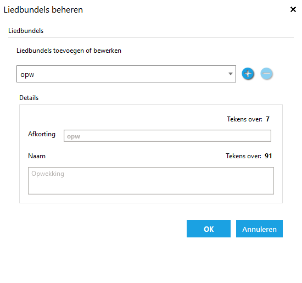Cancel with the Annuleren button

pos(259,229)
